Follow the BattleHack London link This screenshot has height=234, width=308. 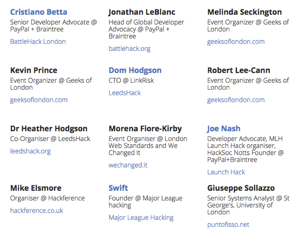38,42
